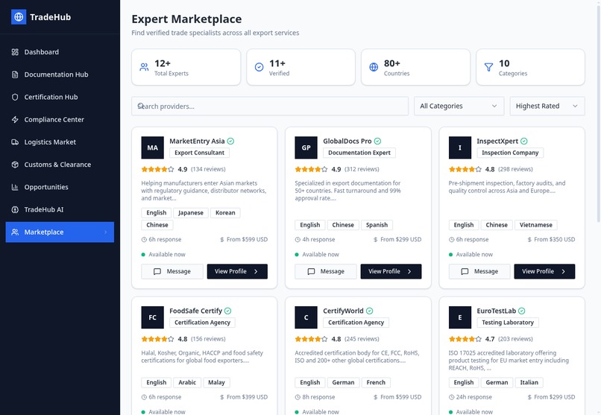The height and width of the screenshot is (415, 601).
Task: Open Dashboard from the sidebar
Action: click(60, 52)
